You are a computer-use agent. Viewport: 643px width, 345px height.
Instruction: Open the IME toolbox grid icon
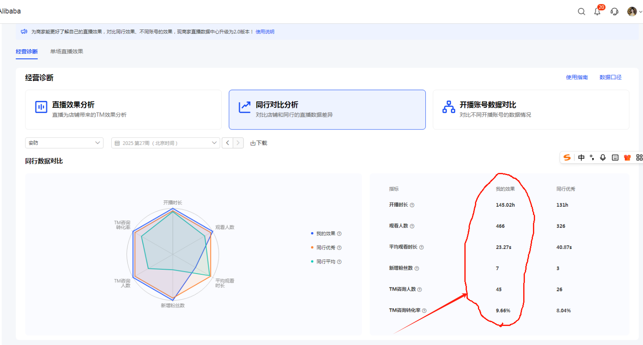(x=639, y=157)
